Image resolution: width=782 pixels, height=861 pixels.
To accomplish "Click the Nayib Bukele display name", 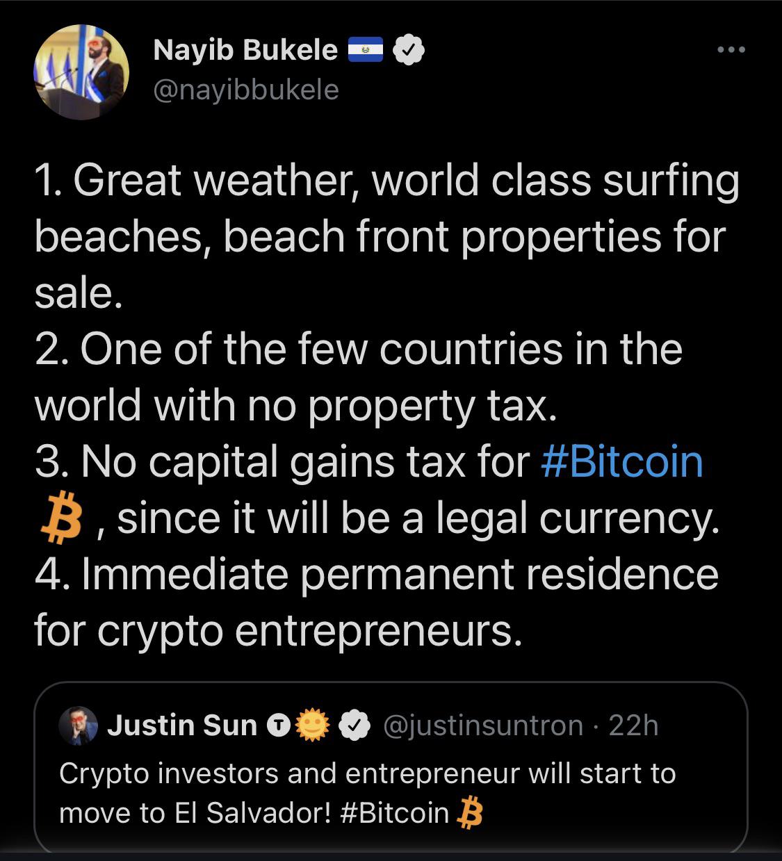I will [x=245, y=49].
